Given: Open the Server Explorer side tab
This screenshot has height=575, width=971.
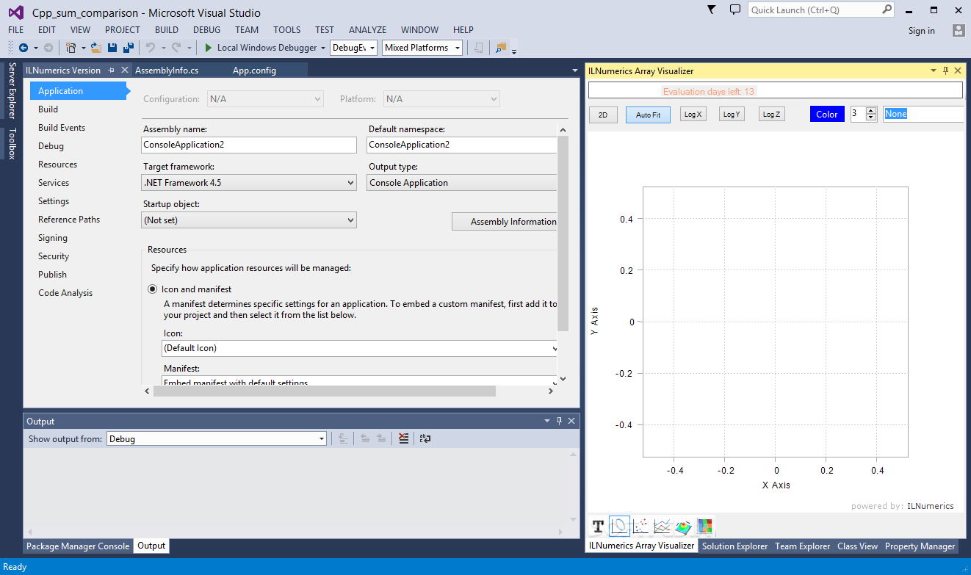Looking at the screenshot, I should [11, 91].
